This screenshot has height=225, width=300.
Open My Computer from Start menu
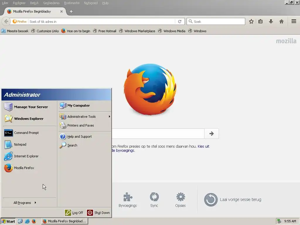(85, 105)
